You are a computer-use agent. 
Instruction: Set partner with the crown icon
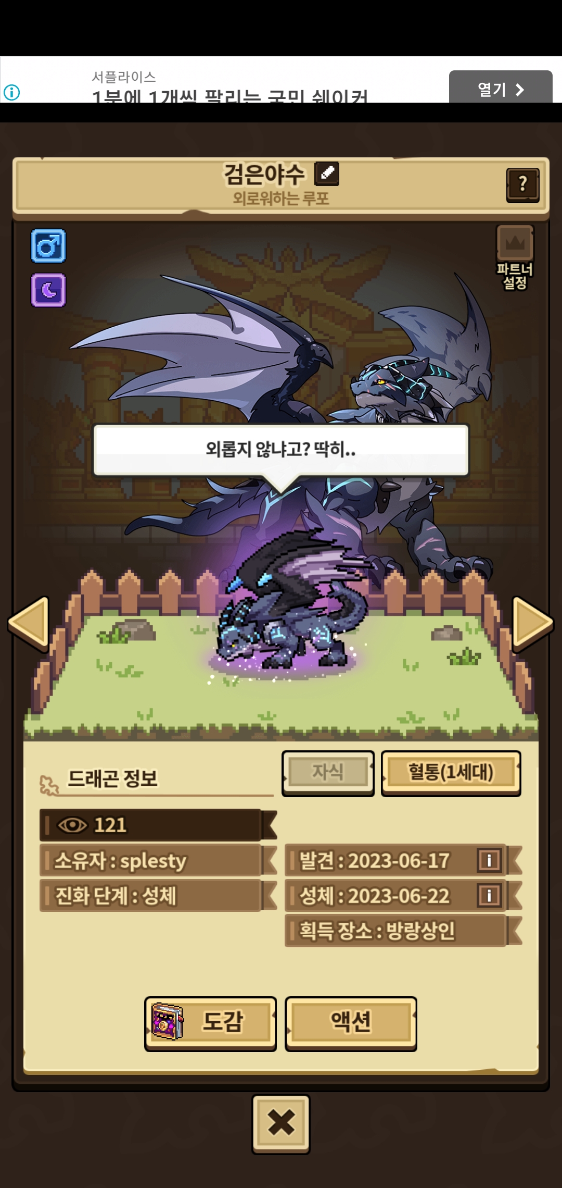point(515,257)
